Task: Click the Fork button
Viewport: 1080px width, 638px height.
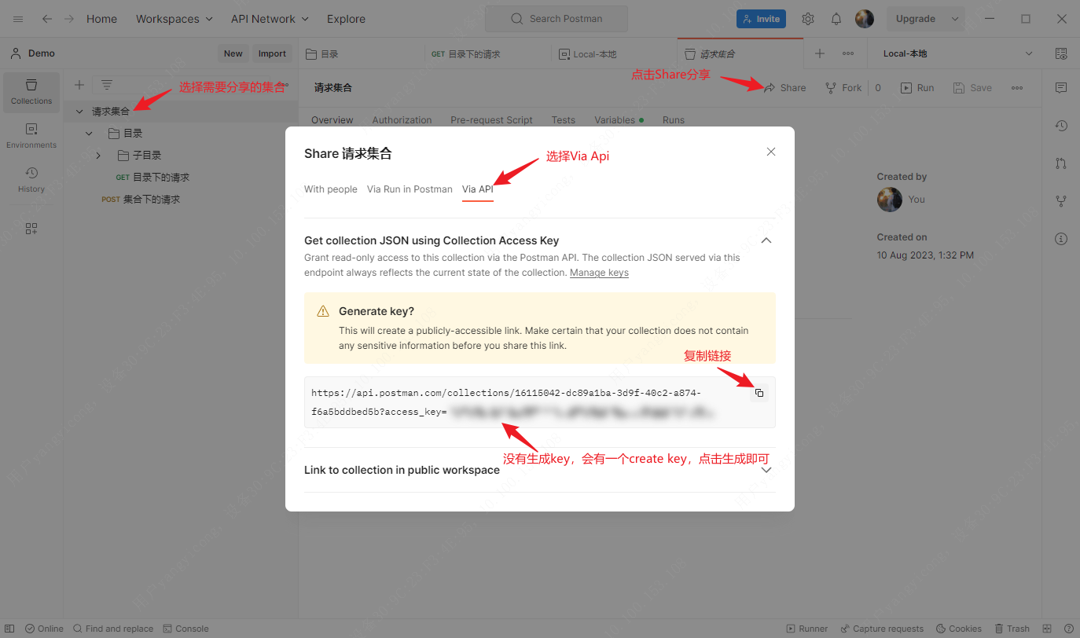Action: (843, 88)
